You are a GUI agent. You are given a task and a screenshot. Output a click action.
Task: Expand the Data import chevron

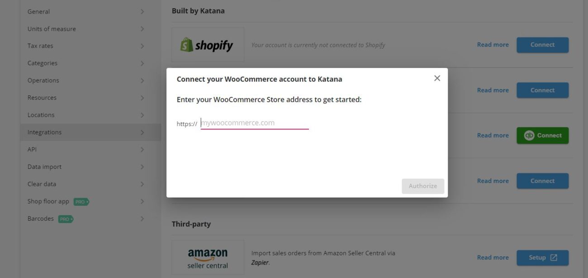[x=142, y=166]
